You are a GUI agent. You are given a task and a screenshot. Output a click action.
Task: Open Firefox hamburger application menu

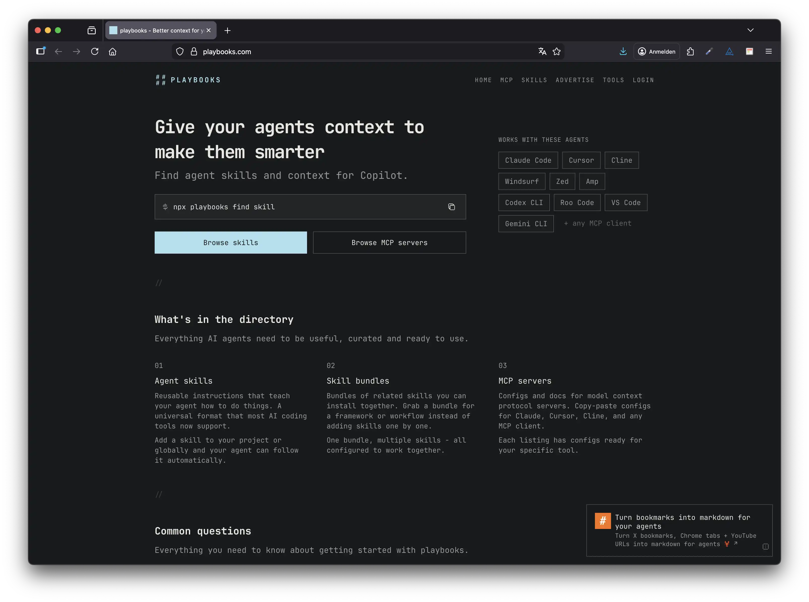point(768,52)
